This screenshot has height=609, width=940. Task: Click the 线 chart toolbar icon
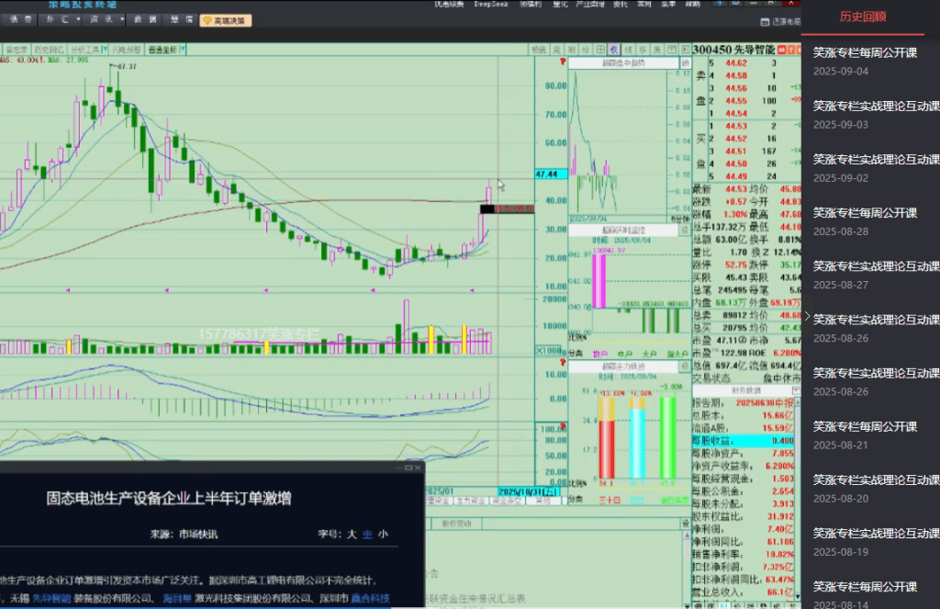tap(628, 50)
